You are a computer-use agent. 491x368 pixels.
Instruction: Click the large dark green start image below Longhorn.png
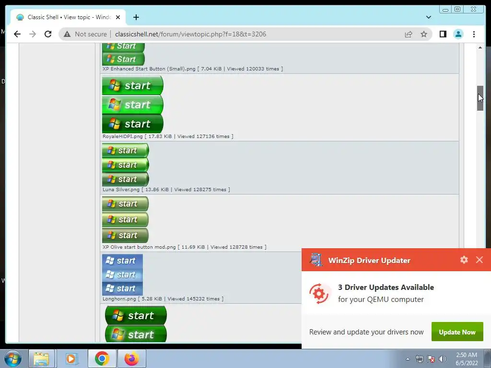pos(136,324)
